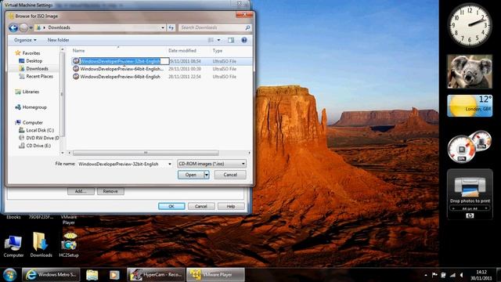Click the search magnifier icon
The image size is (501, 282).
tap(247, 28)
